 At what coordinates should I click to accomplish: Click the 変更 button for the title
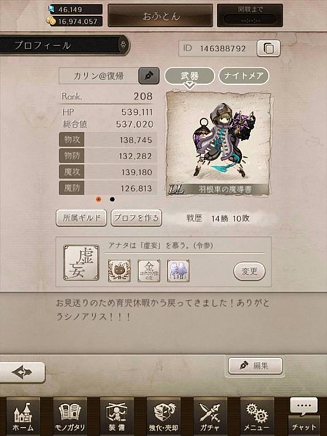click(x=249, y=271)
